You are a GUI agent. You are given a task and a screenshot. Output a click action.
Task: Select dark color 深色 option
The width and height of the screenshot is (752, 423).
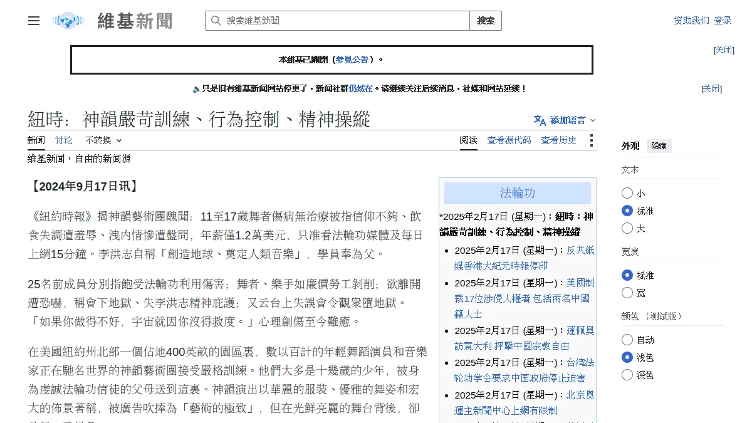627,375
